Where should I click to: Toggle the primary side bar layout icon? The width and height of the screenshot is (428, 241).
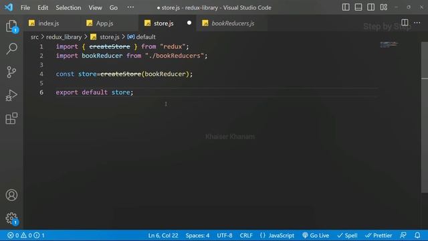coord(346,7)
